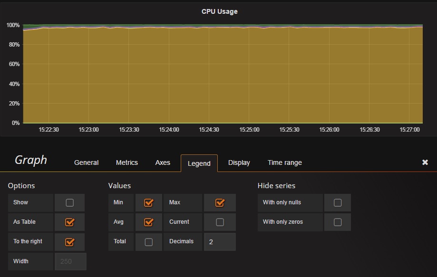Click the 60% y-axis label

tap(14, 64)
